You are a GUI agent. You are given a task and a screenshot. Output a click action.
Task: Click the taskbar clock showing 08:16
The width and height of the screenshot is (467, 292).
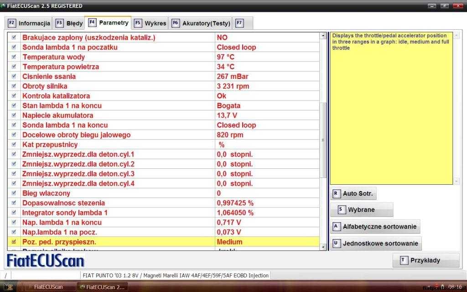coord(455,287)
